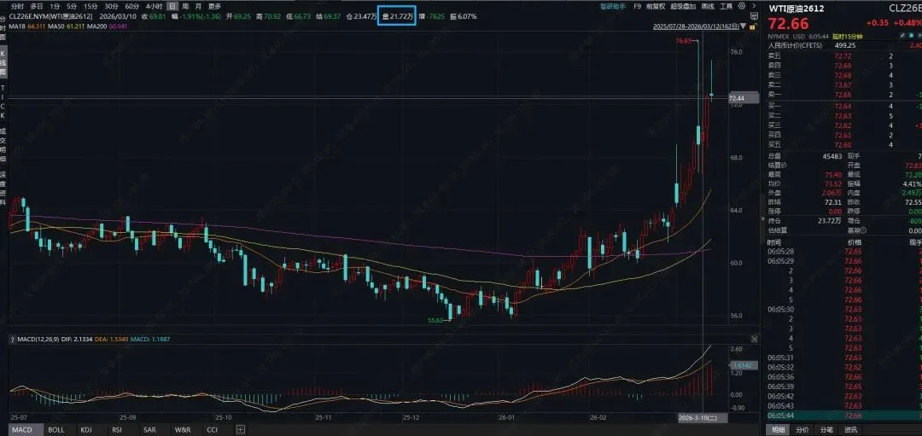Select the 卖五 ask price 72.72
This screenshot has width=922, height=436.
(843, 55)
